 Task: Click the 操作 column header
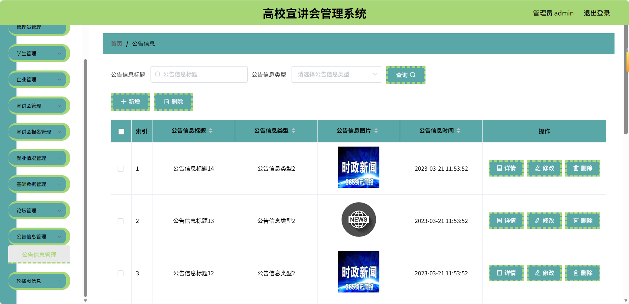pos(544,131)
